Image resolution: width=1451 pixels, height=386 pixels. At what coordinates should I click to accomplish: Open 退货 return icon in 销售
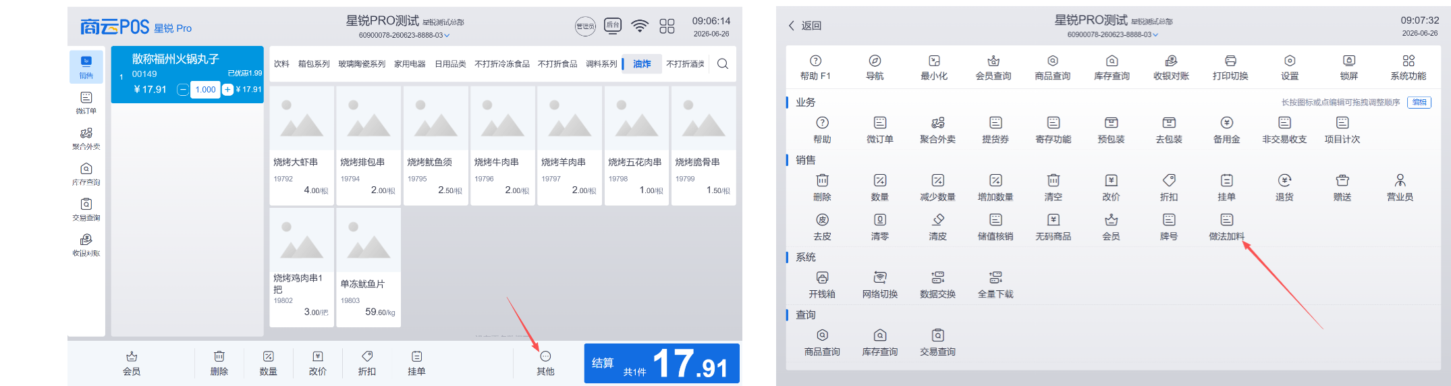click(x=1284, y=188)
